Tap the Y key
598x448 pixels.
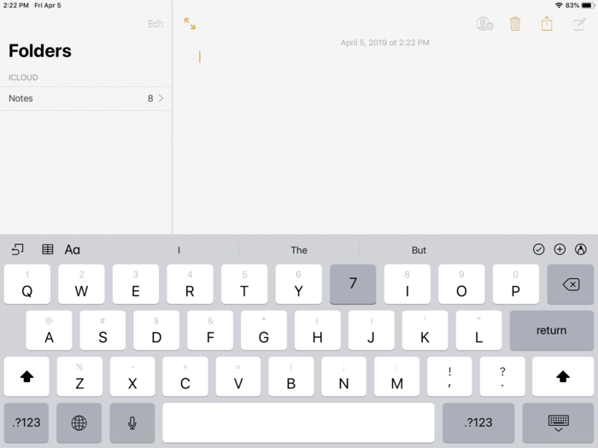point(299,284)
